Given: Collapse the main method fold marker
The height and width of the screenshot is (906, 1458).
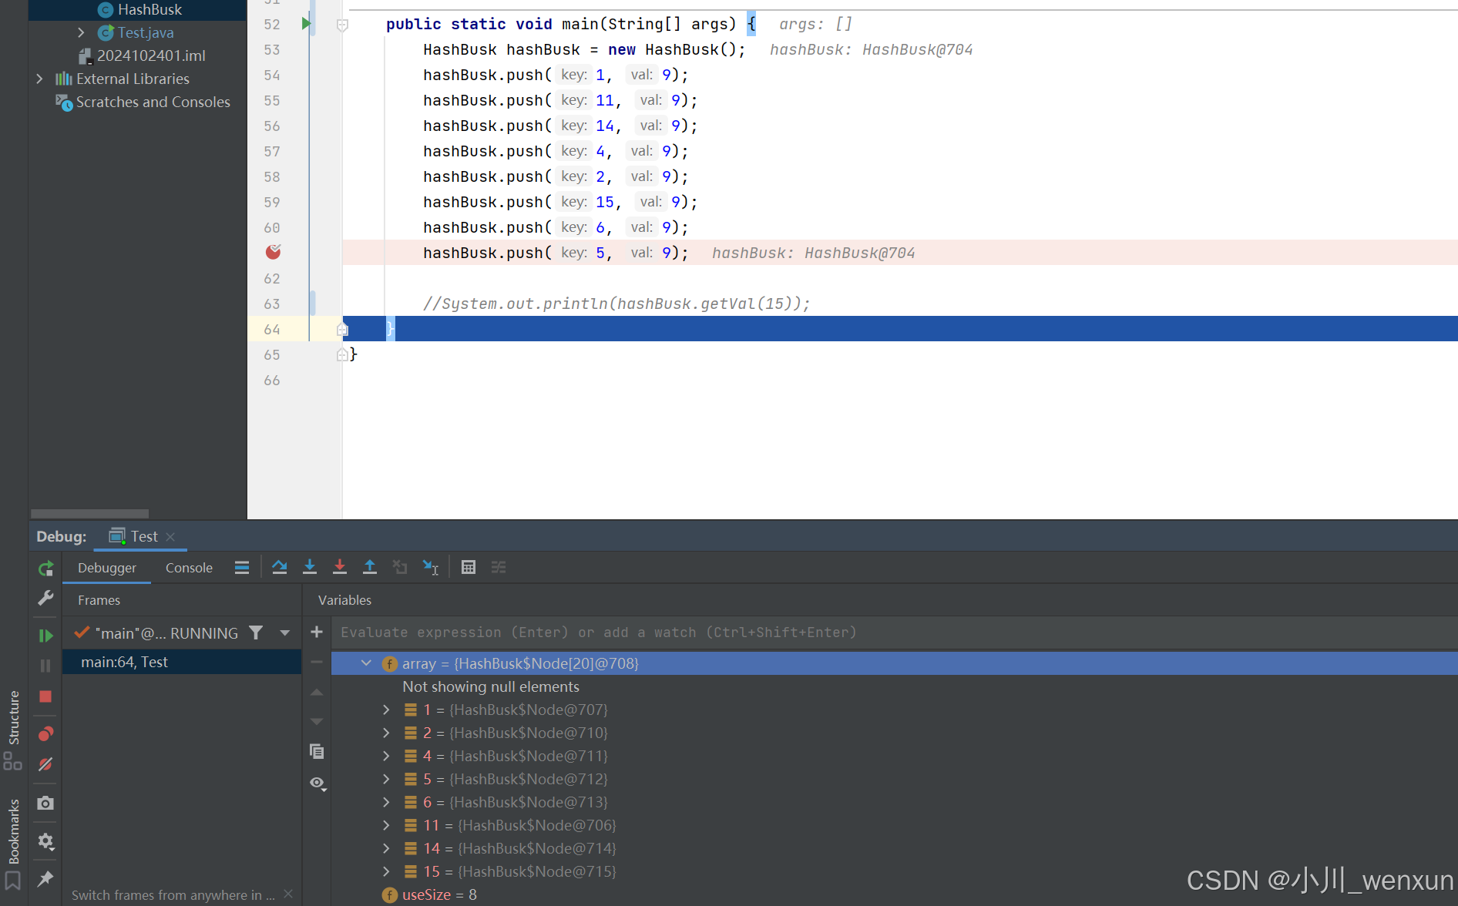Looking at the screenshot, I should (x=343, y=25).
